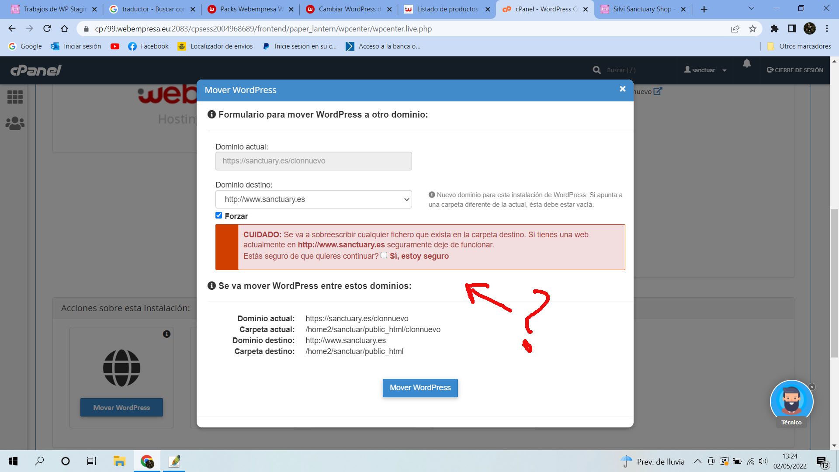Image resolution: width=839 pixels, height=472 pixels.
Task: Open the Extensions puzzle icon
Action: click(x=774, y=29)
